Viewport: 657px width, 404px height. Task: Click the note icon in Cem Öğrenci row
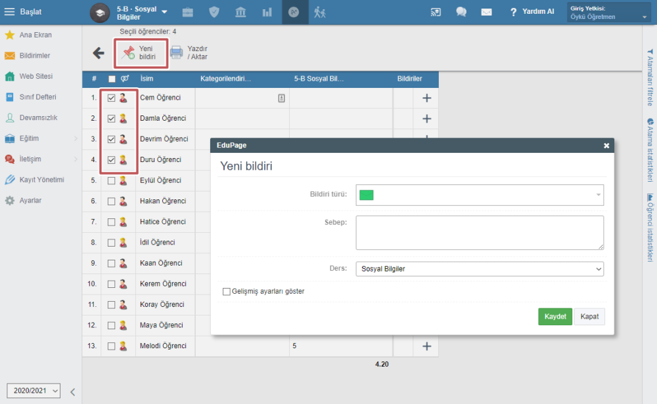pyautogui.click(x=282, y=98)
